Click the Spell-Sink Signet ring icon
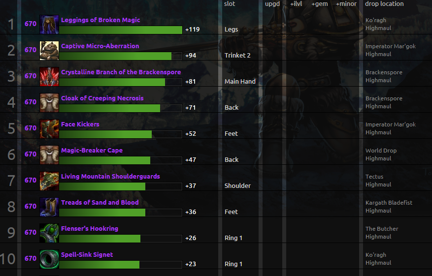The image size is (432, 276). 49,259
